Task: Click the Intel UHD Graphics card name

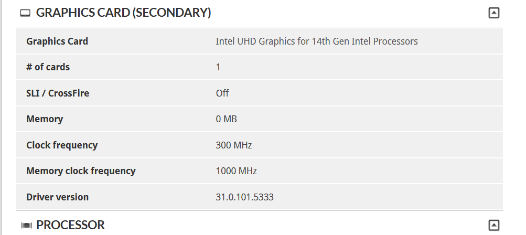Action: pyautogui.click(x=317, y=41)
